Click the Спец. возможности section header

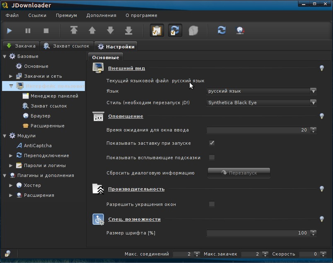135,219
